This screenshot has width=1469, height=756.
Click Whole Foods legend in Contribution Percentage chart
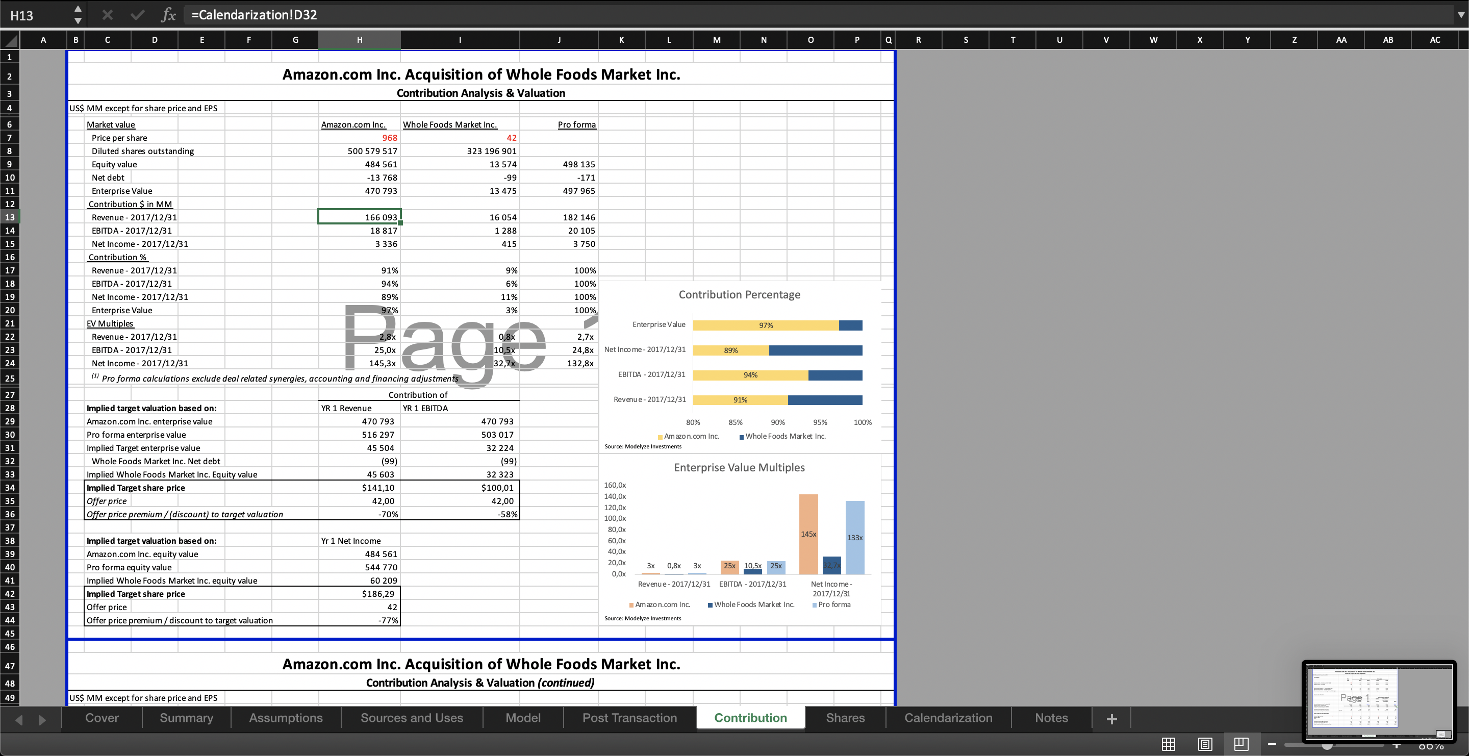pos(782,437)
